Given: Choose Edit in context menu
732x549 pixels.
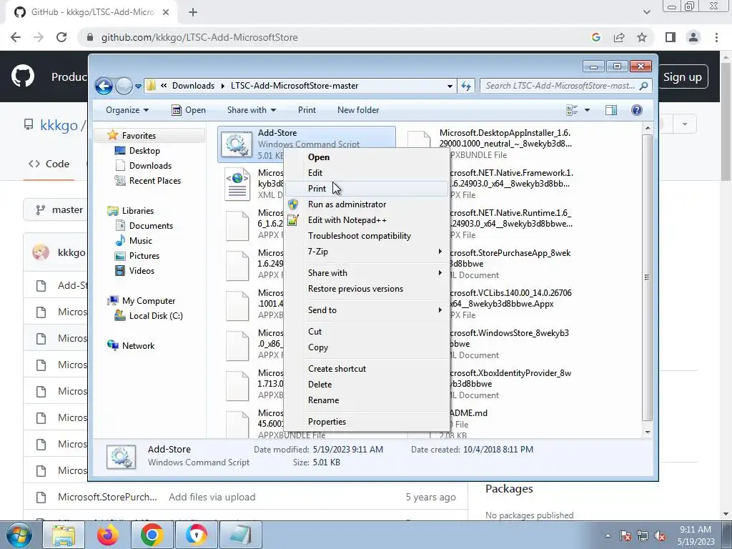Looking at the screenshot, I should tap(366, 173).
